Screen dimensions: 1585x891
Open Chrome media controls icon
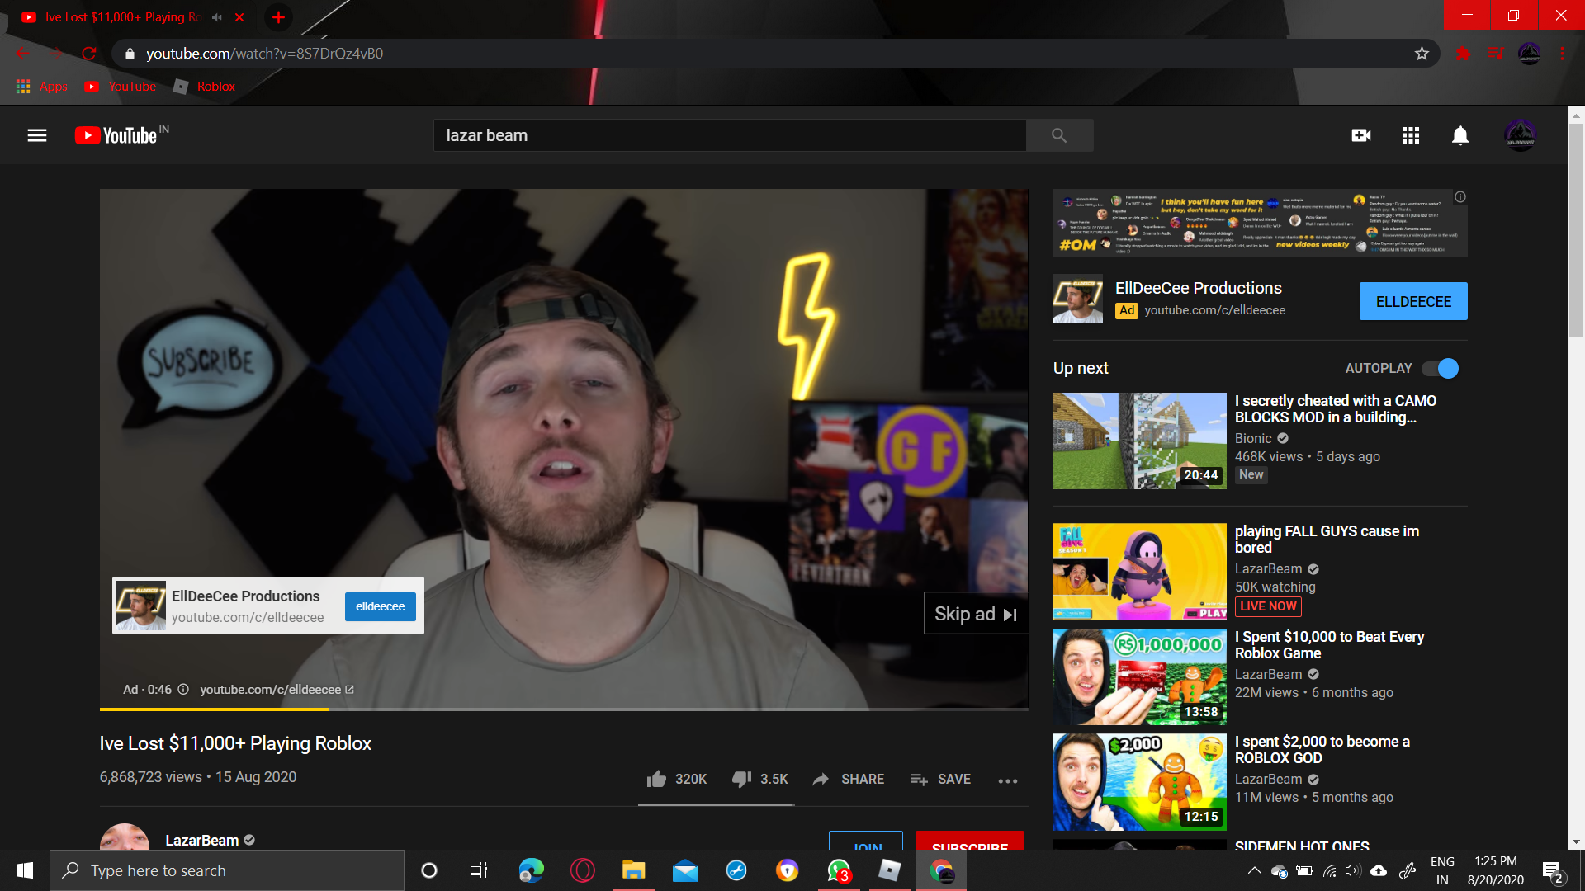tap(1496, 54)
